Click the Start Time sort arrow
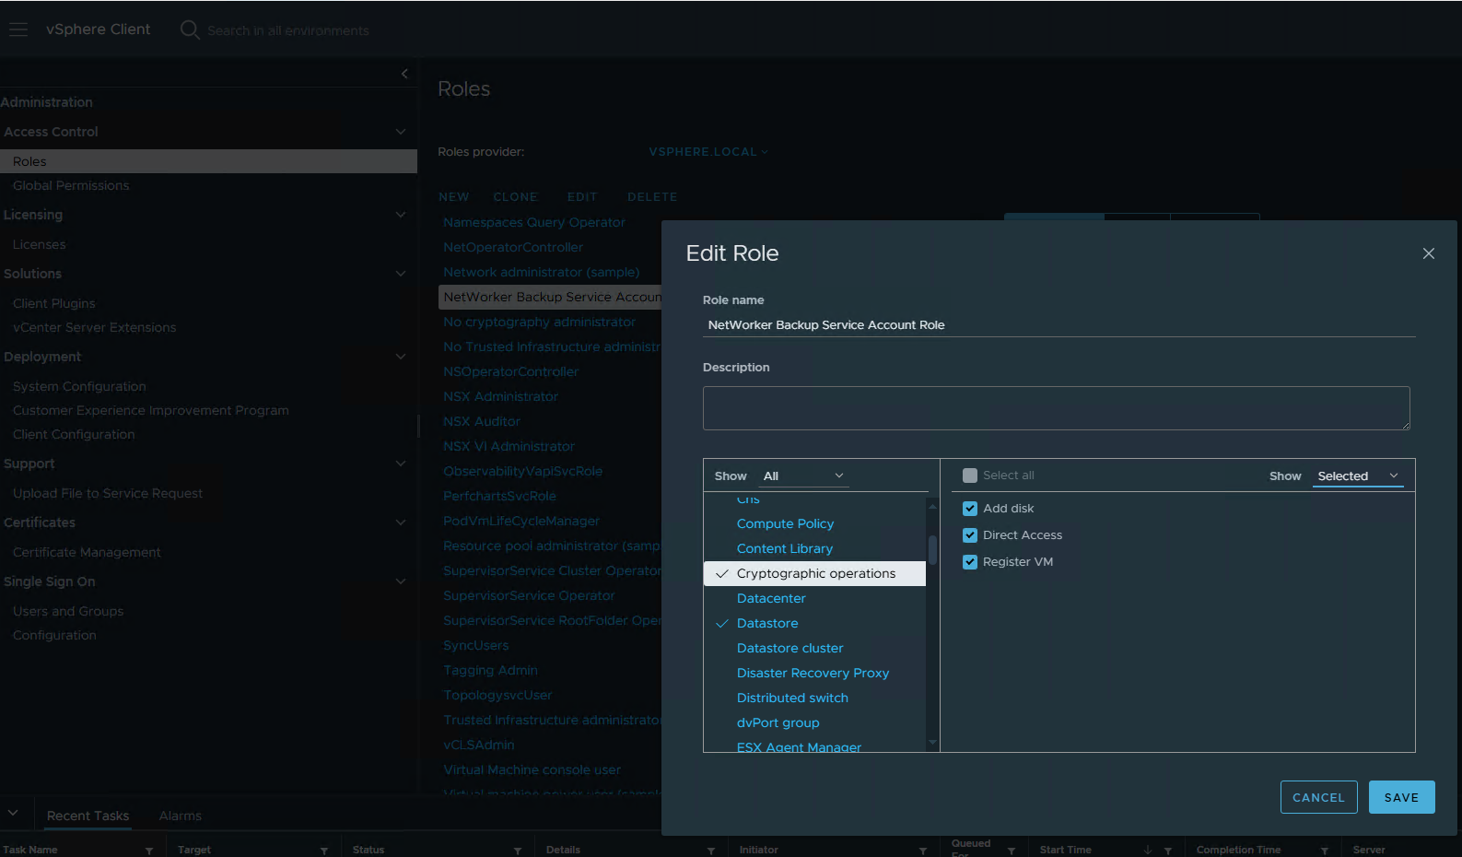 click(1148, 850)
